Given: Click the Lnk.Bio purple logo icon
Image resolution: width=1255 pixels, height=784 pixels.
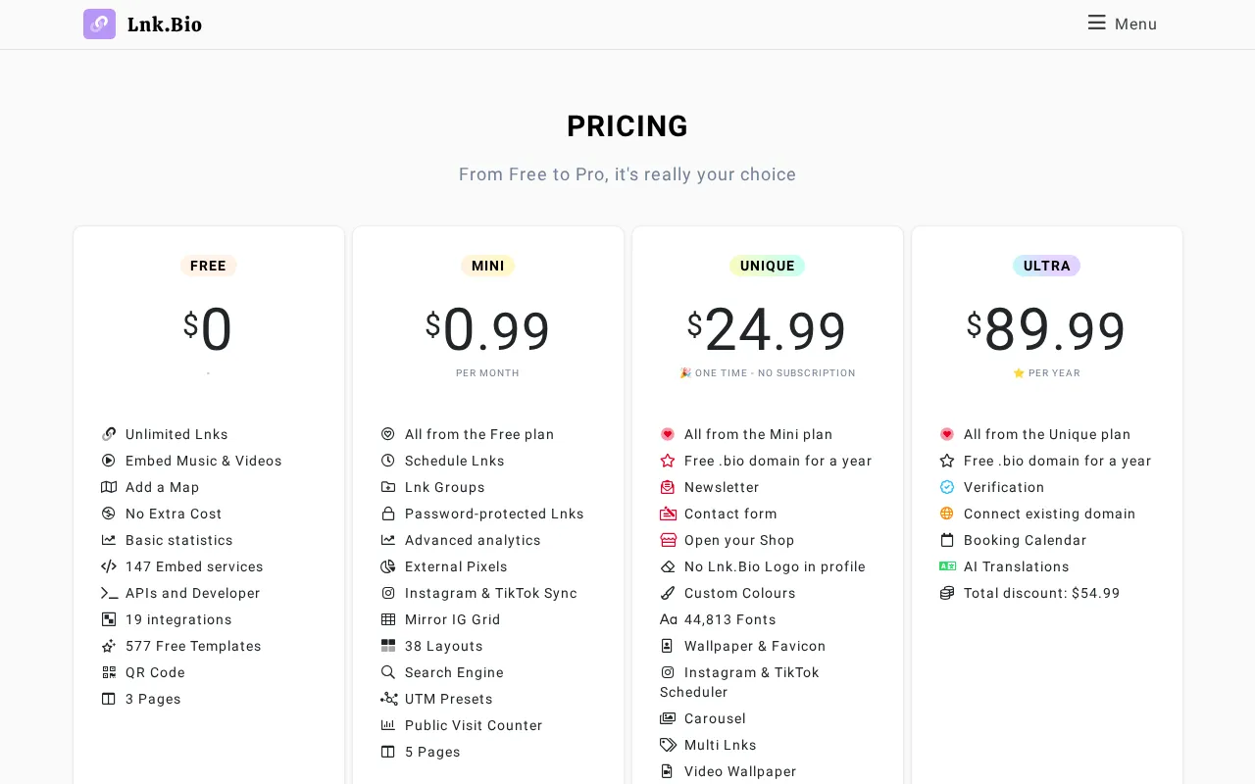Looking at the screenshot, I should [x=99, y=24].
